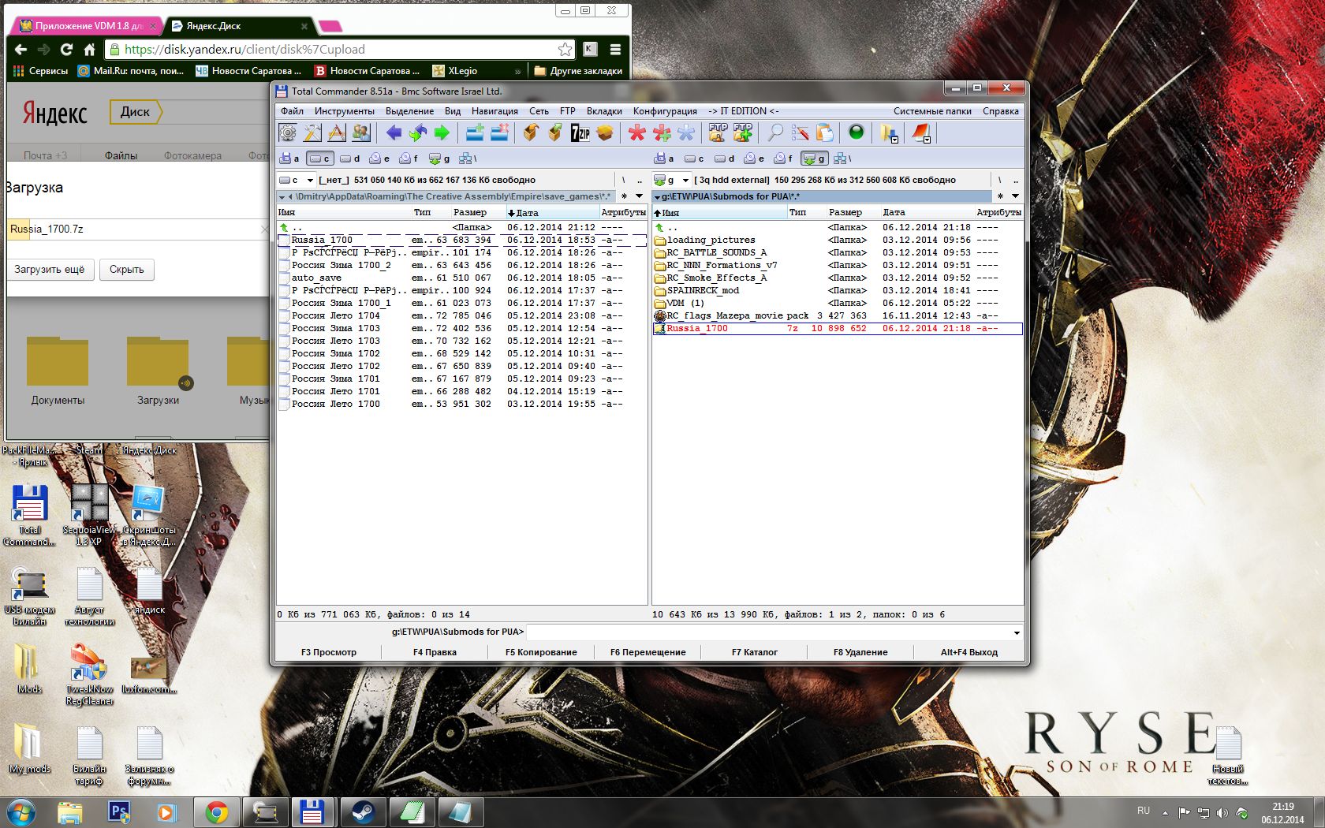1325x828 pixels.
Task: Click the red asterisk select icon
Action: tap(636, 133)
